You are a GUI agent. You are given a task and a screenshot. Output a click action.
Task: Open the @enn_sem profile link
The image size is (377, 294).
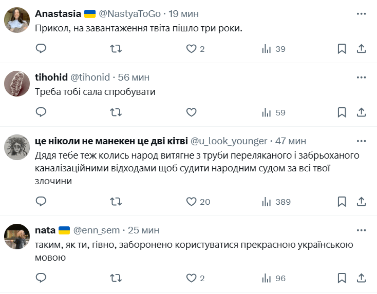(x=96, y=230)
